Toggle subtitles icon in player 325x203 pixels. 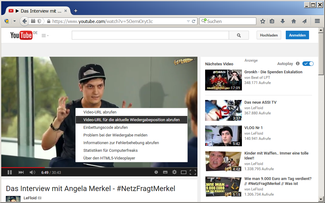[x=165, y=172]
